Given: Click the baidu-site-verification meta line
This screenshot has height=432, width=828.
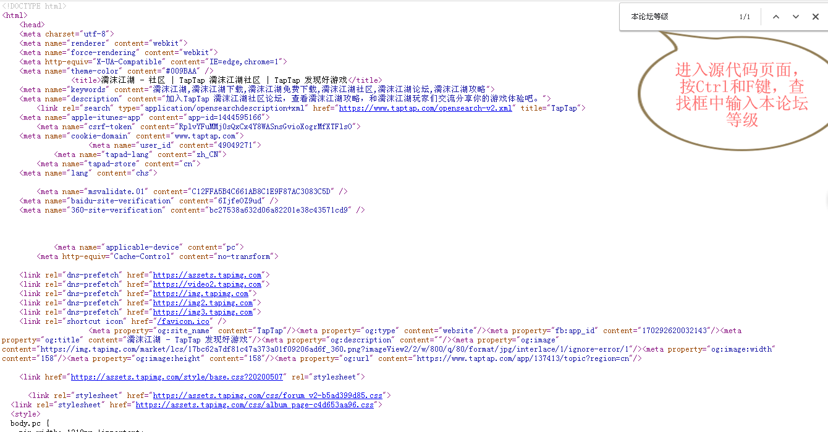Looking at the screenshot, I should 149,201.
